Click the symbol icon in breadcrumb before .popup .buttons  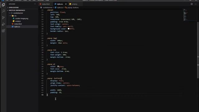tap(66, 7)
